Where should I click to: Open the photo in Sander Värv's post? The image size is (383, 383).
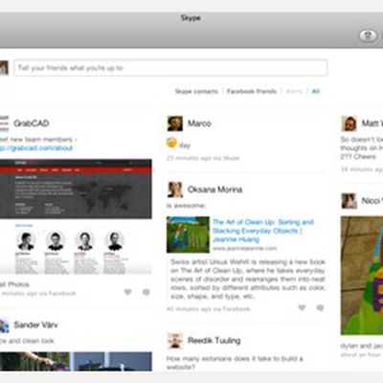[x=76, y=361]
